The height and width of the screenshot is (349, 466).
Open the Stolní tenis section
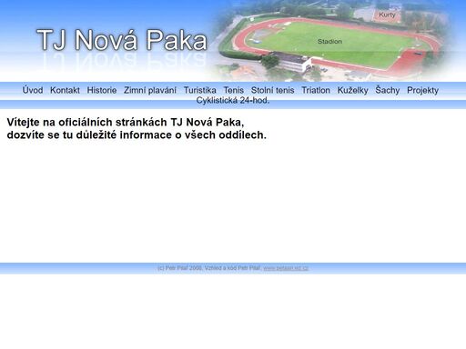click(x=272, y=90)
